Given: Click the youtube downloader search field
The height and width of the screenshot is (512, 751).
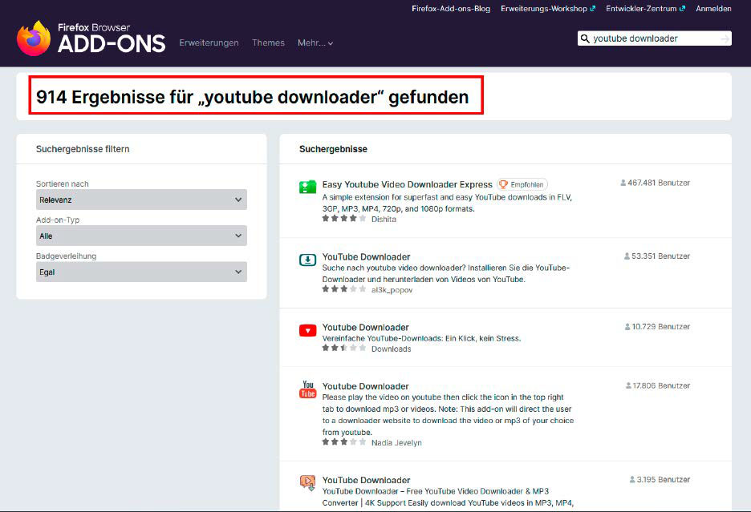Looking at the screenshot, I should [x=654, y=38].
